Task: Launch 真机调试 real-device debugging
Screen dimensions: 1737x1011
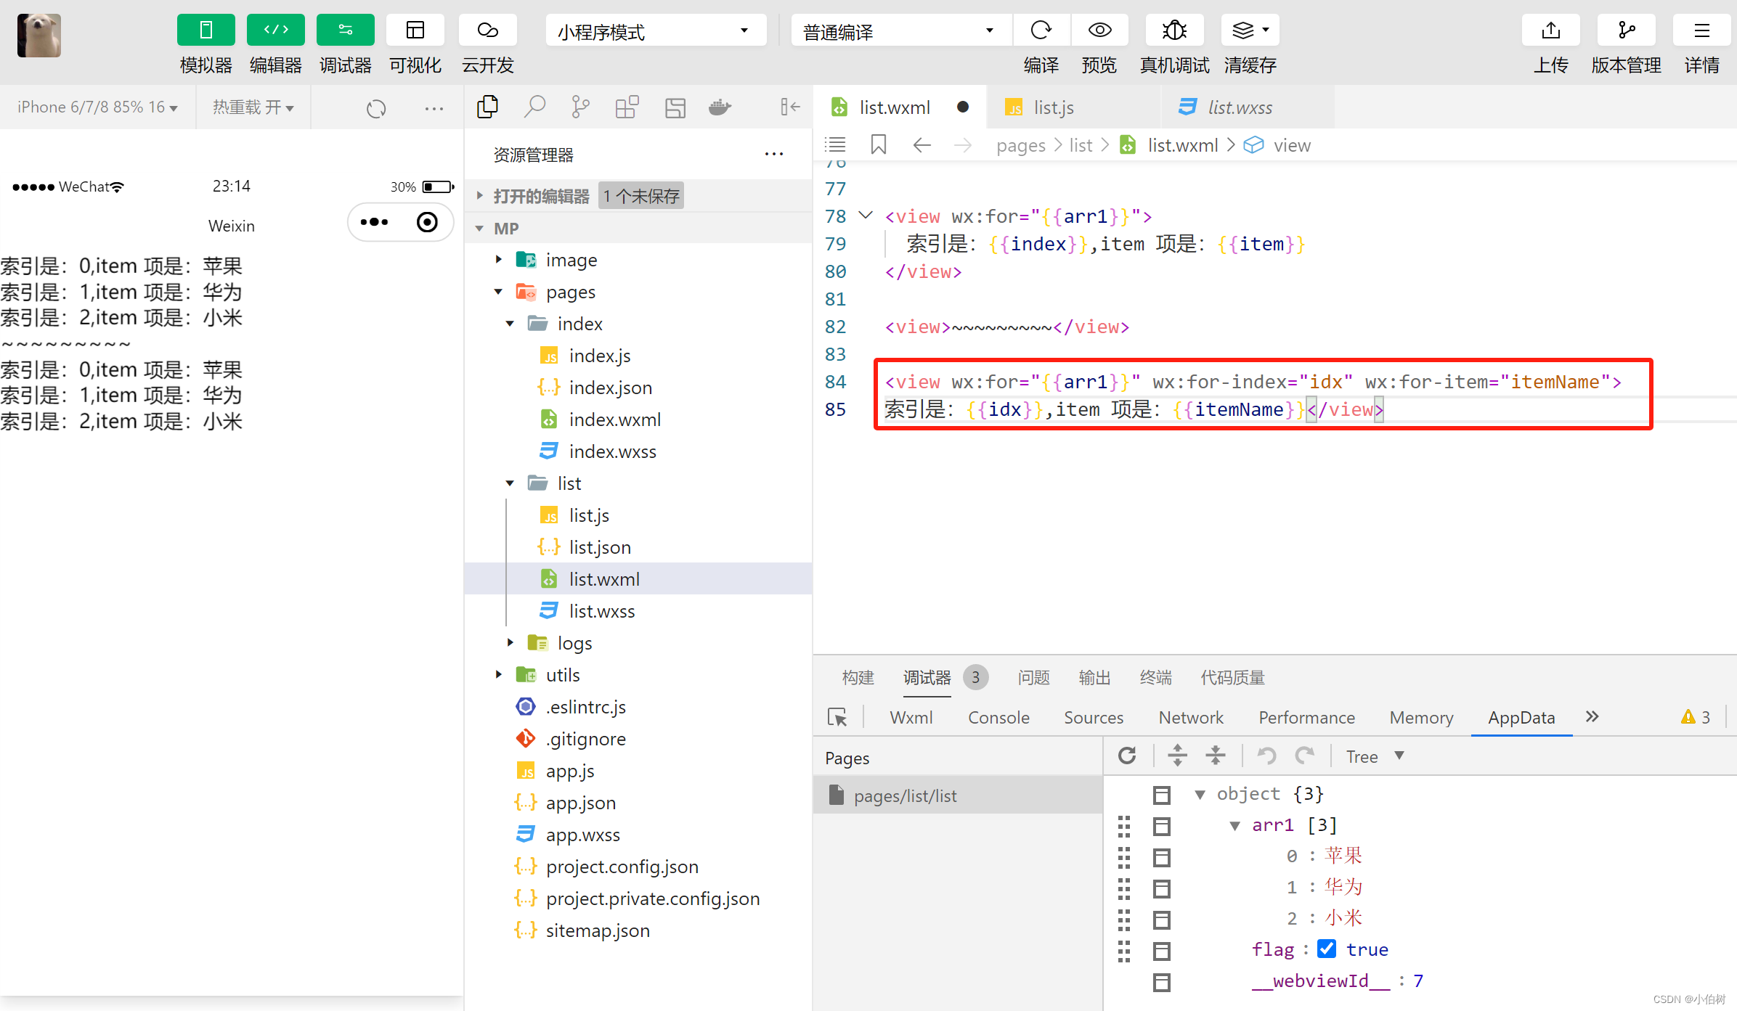Action: point(1174,30)
